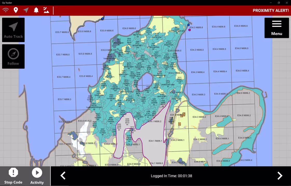Minimize the Op Tracker window

pos(271,3)
